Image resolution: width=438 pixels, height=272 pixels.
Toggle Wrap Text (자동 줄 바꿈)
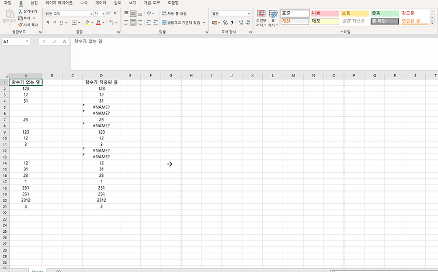tap(174, 13)
